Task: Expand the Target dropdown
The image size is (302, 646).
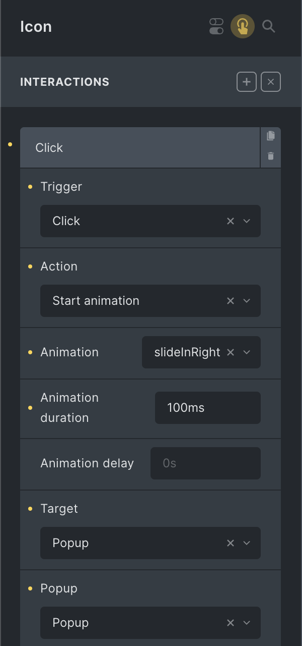Action: coord(247,543)
